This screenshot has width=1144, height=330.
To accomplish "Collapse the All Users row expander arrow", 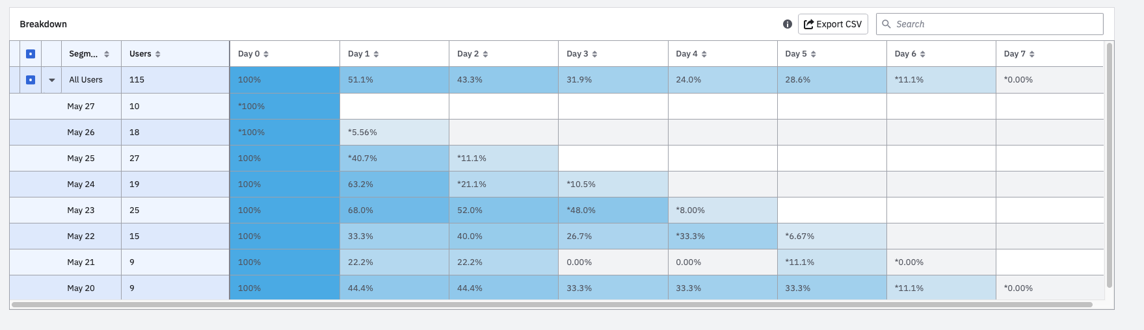I will click(52, 80).
